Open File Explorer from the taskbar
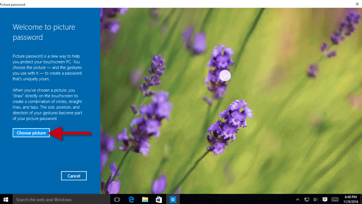362x204 pixels. coord(145,200)
